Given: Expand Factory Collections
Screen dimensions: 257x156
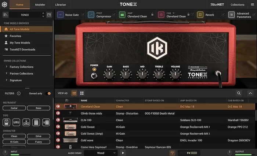Looking at the screenshot, I should (x=6, y=67).
